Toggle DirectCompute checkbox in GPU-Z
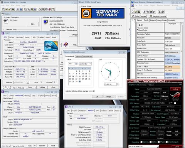This screenshot has width=185, height=148. coord(166,142)
